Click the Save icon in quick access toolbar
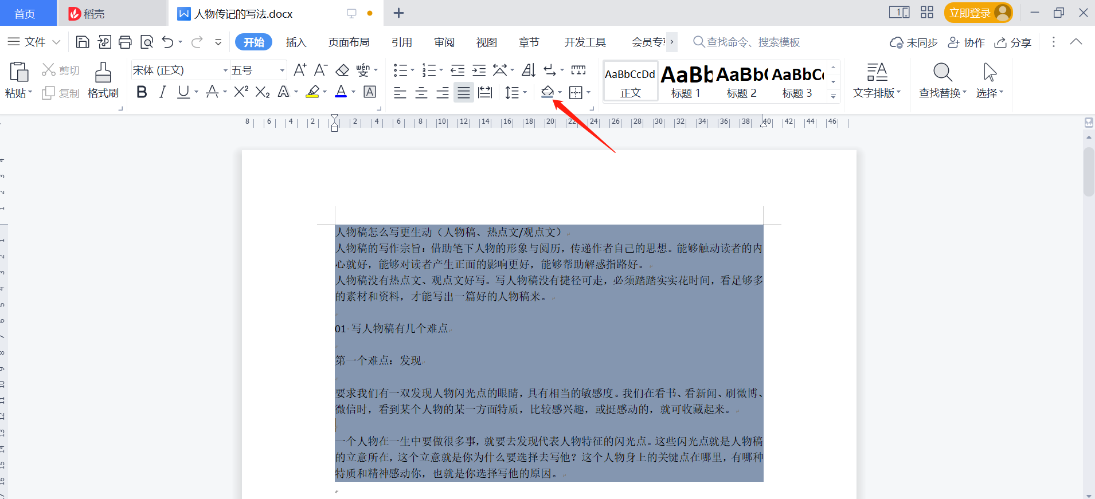The image size is (1095, 499). coord(83,42)
